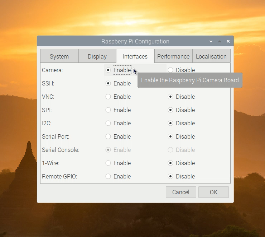Click the VNC: label
The image size is (265, 237).
coord(48,97)
